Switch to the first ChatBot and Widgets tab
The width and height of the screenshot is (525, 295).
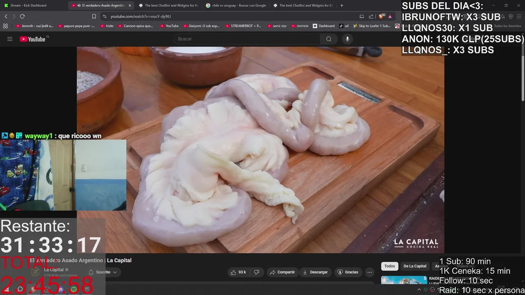pyautogui.click(x=168, y=5)
